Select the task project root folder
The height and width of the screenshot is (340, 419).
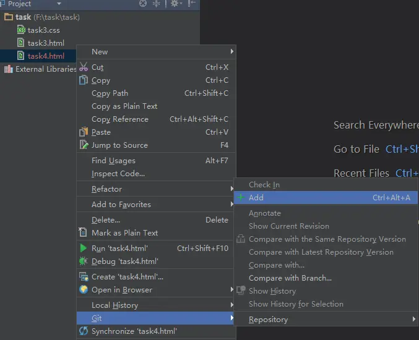(x=42, y=17)
